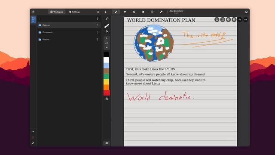275x155 pixels.
Task: Click text line starting with "Second, let's ensure"
Action: pos(166,74)
